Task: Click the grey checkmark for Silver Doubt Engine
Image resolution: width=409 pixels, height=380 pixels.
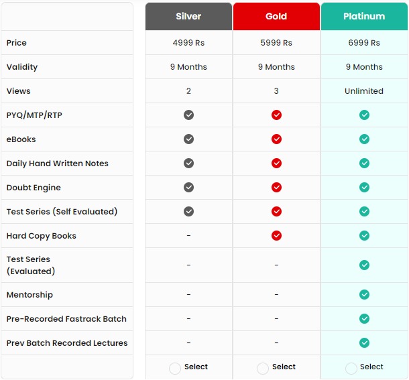Action: pos(188,187)
